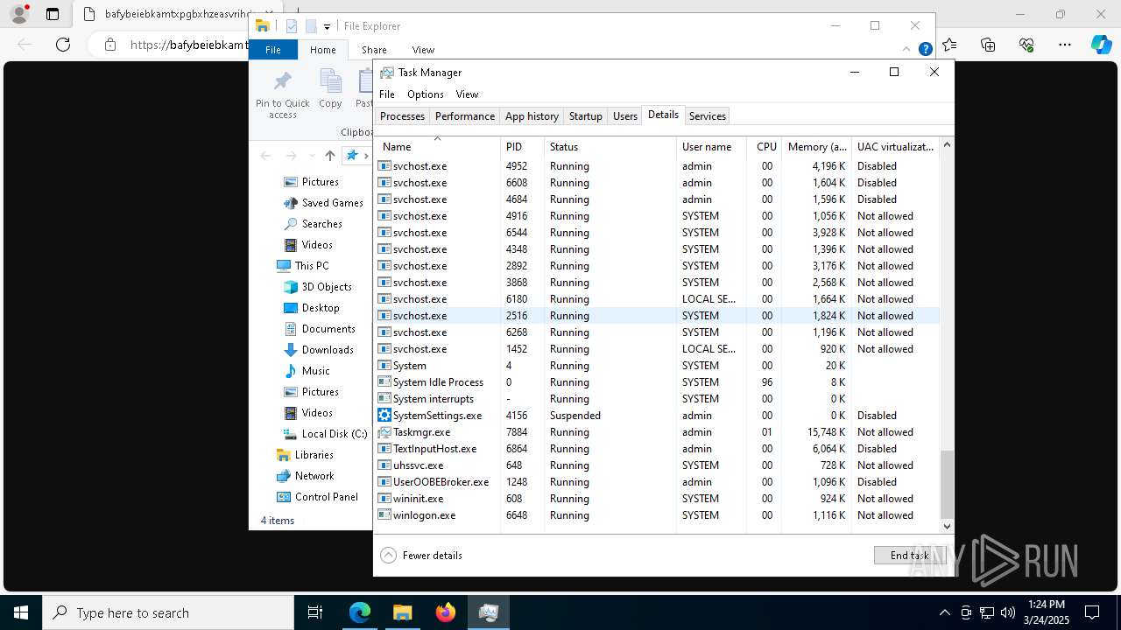The image size is (1121, 630).
Task: Click the Edge profile avatar icon
Action: [19, 14]
